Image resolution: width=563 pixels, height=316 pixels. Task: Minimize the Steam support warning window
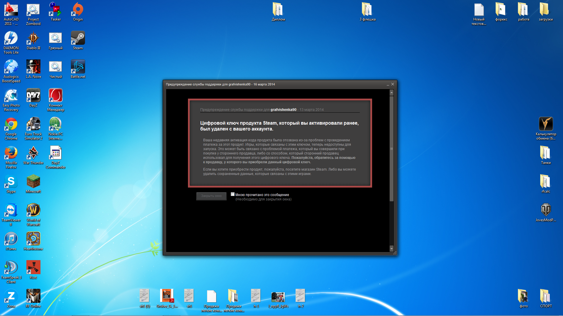point(388,84)
